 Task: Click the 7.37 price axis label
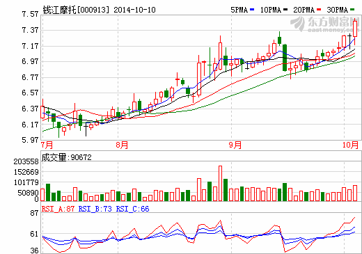30,30
